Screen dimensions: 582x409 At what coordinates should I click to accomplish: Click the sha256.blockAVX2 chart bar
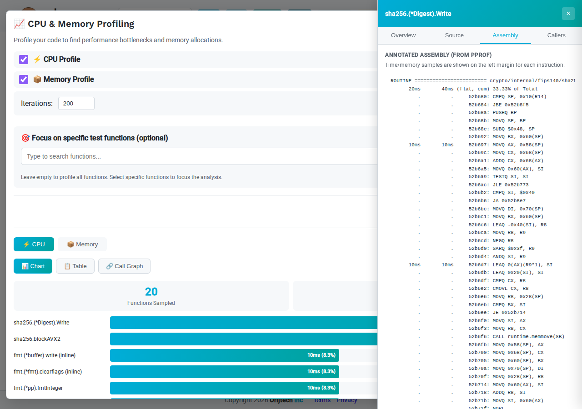[x=244, y=339]
